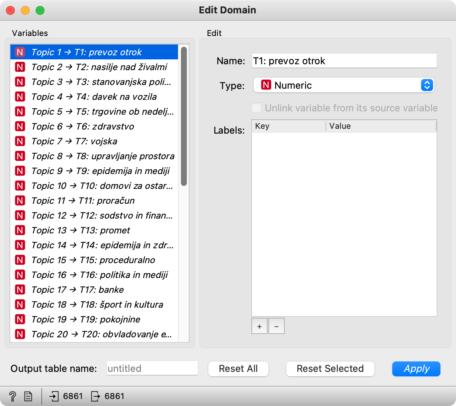This screenshot has width=456, height=406.
Task: Click numeric icon beside Topic 17 banke
Action: 20,290
